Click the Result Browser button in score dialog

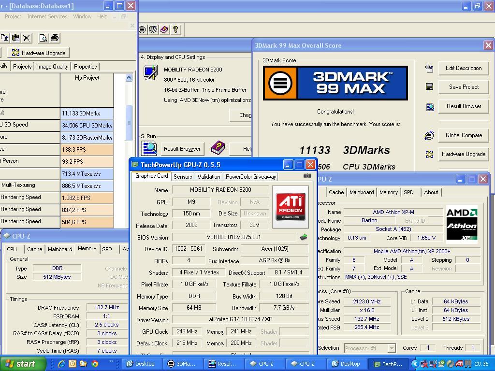(464, 106)
